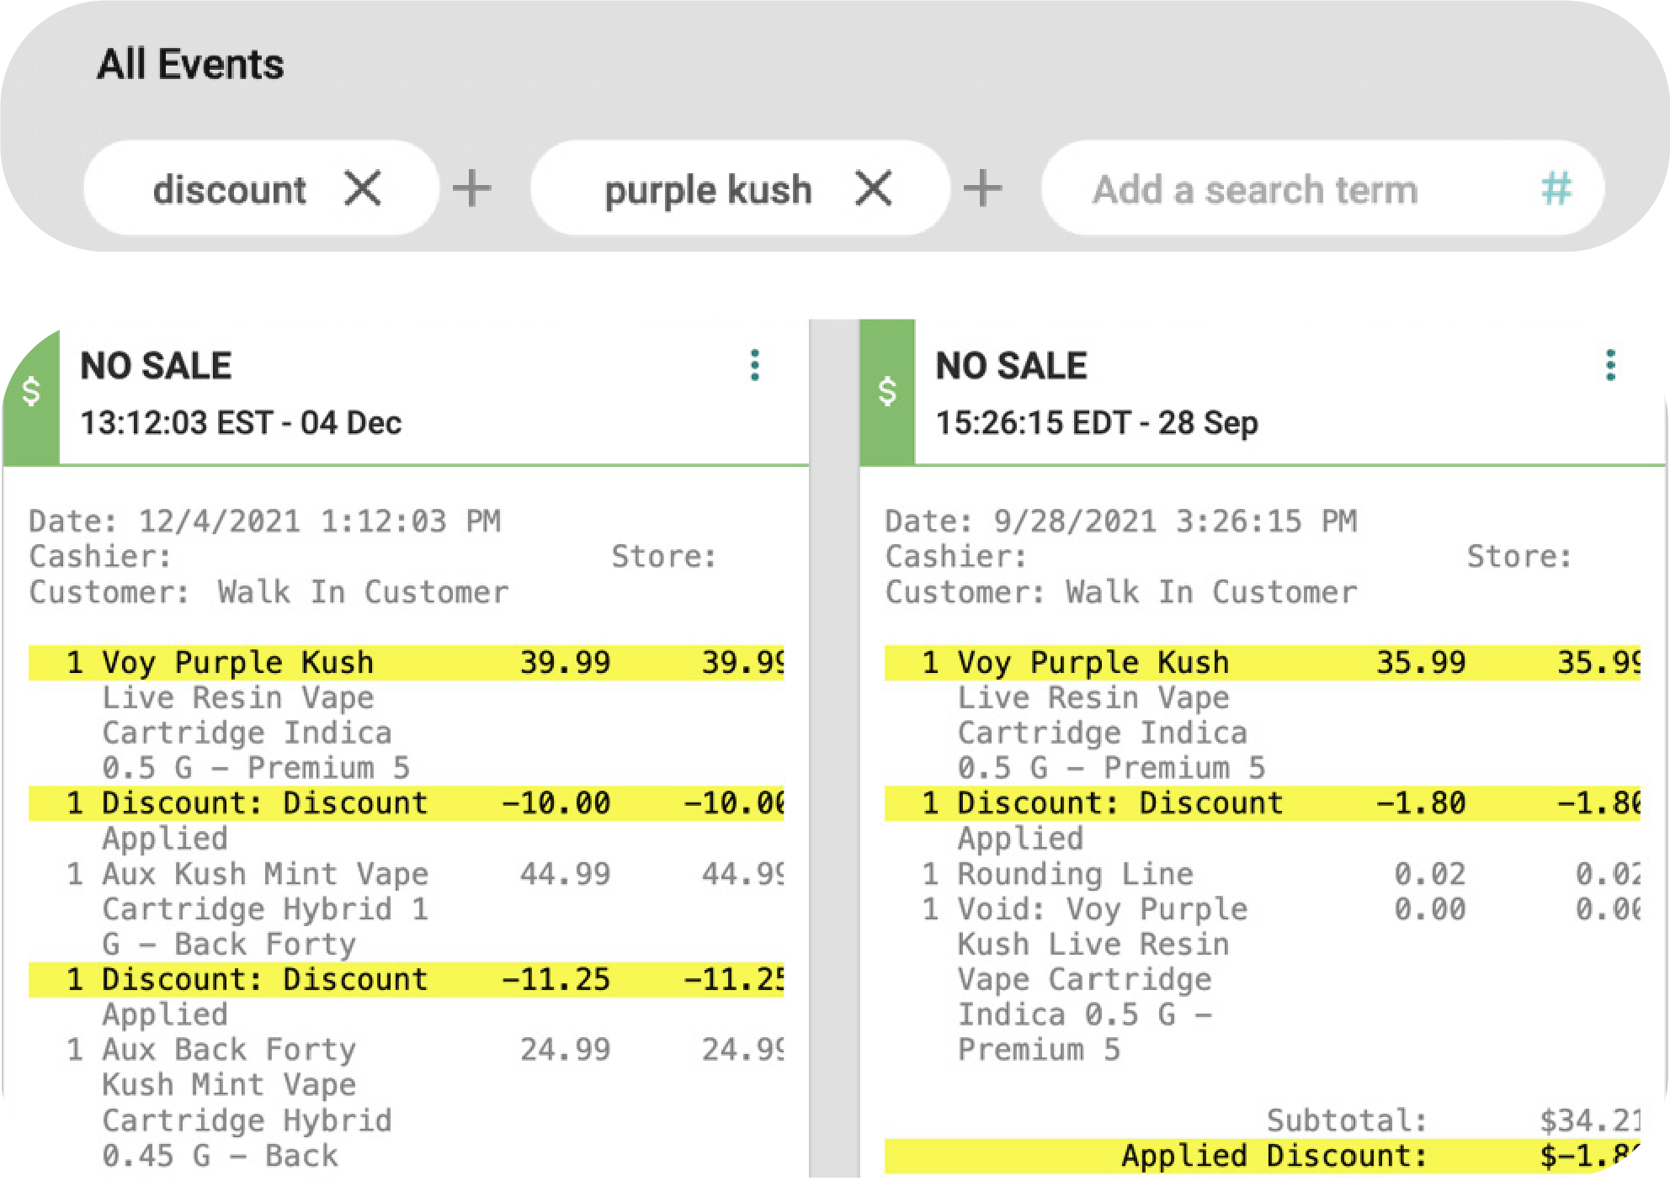Click NO SALE title of the 28 Sep event

click(1012, 366)
